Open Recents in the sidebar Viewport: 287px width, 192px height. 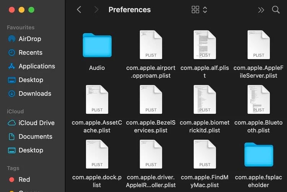click(x=30, y=53)
